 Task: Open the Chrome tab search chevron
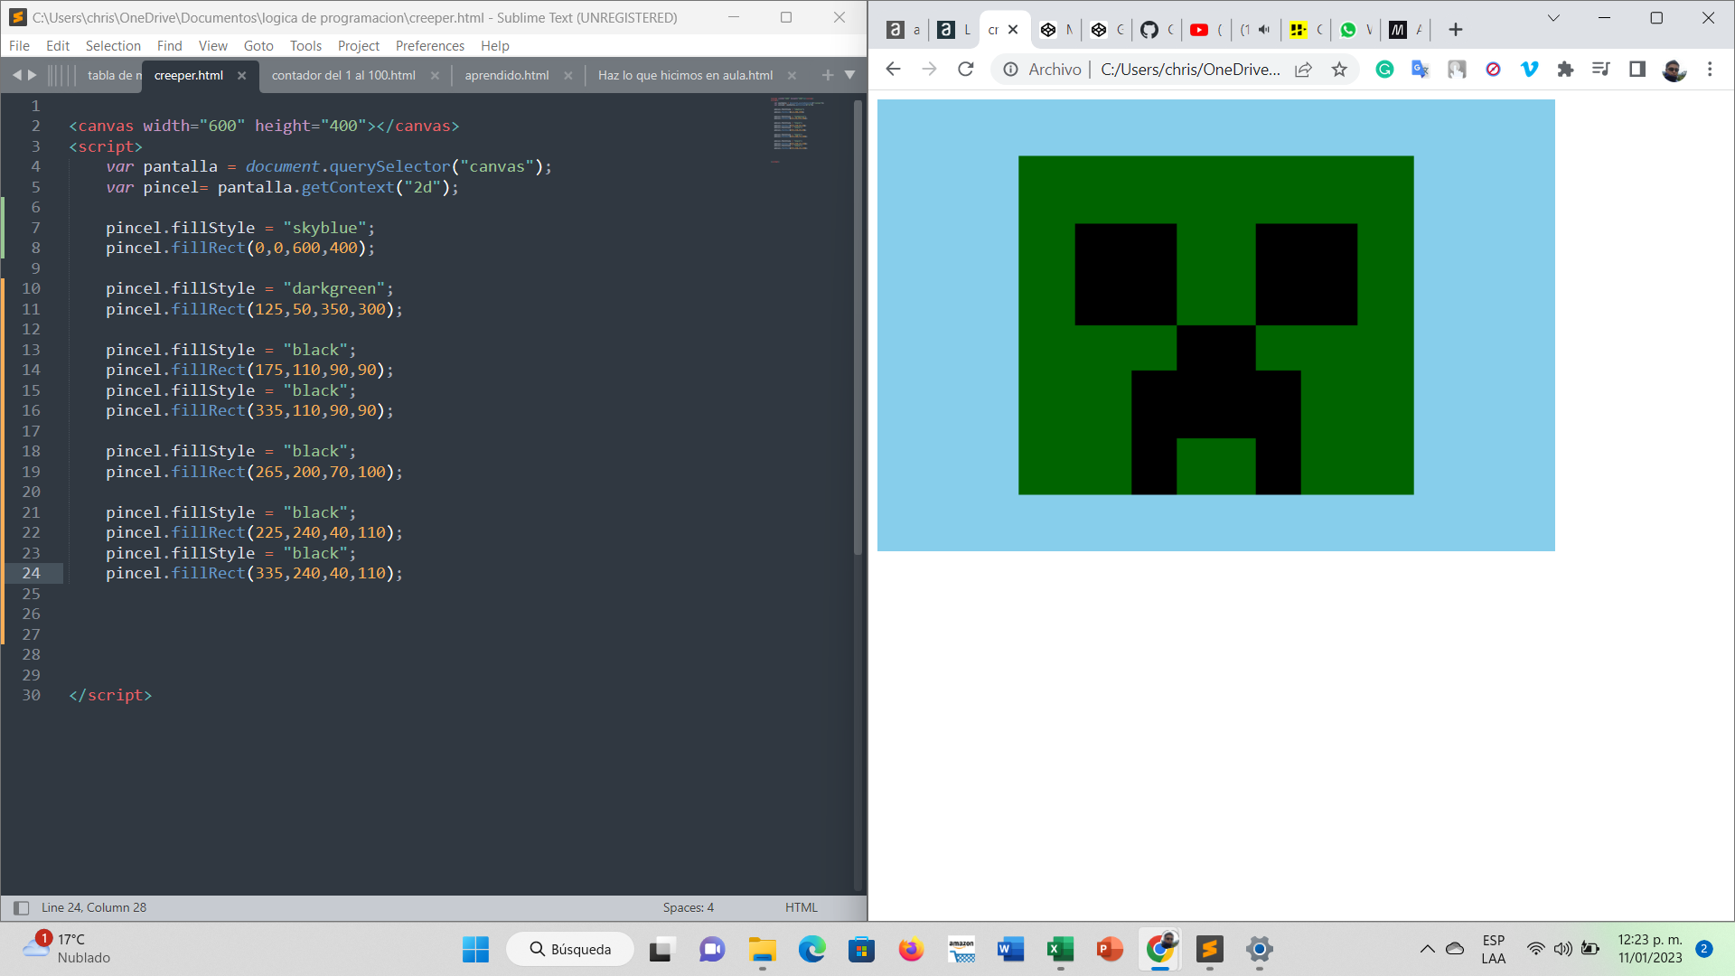coord(1553,18)
